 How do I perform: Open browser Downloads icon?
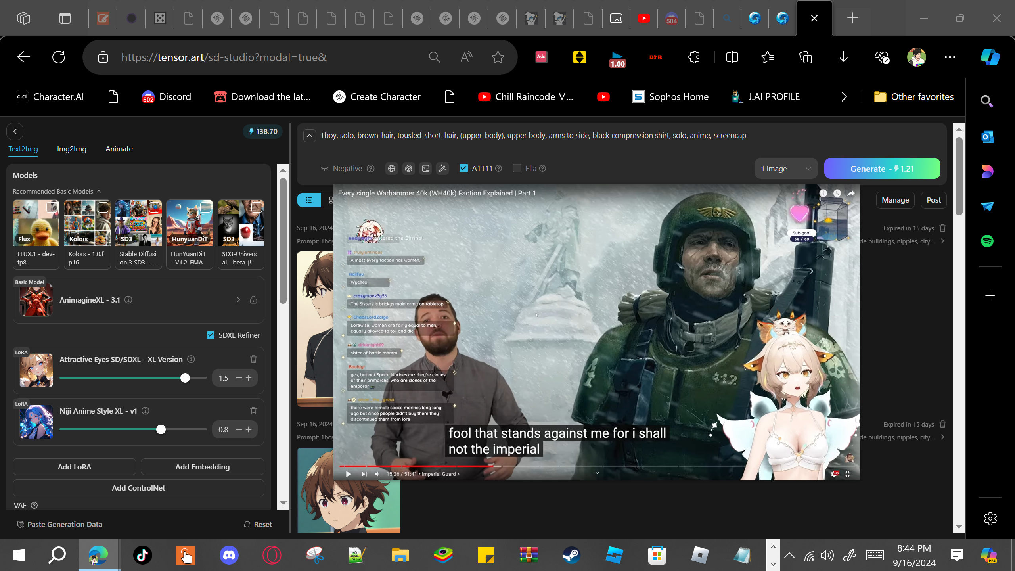coord(844,57)
